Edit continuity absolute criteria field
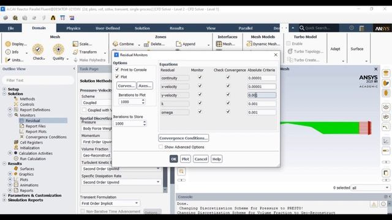The width and height of the screenshot is (392, 220). click(x=262, y=78)
